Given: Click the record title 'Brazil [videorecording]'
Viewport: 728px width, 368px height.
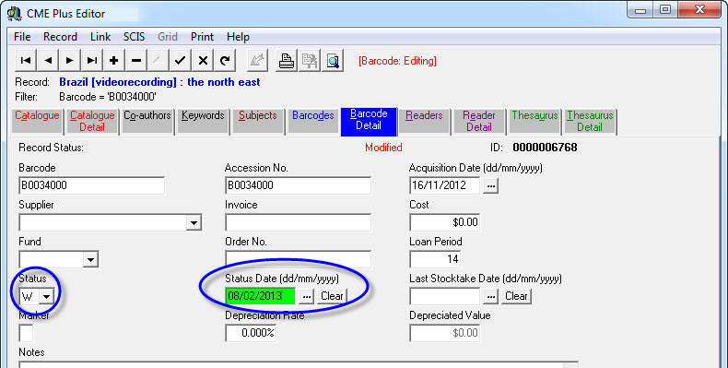Looking at the screenshot, I should (118, 82).
